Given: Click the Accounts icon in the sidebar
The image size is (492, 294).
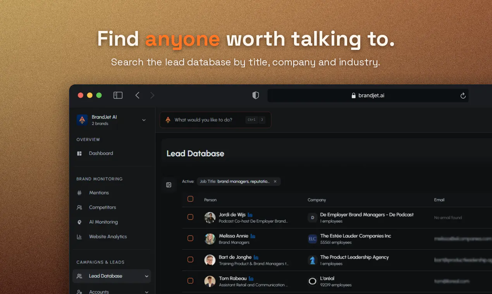Looking at the screenshot, I should (79, 292).
